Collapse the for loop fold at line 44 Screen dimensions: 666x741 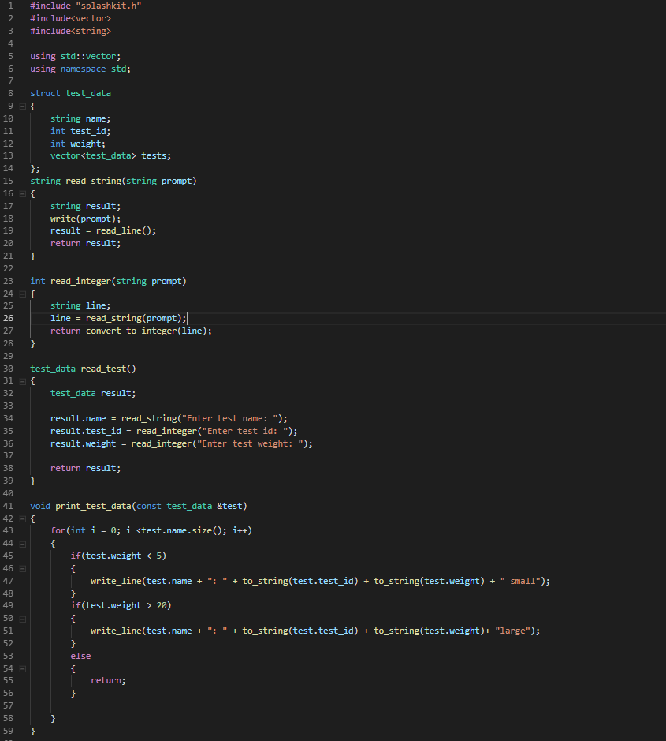click(23, 544)
